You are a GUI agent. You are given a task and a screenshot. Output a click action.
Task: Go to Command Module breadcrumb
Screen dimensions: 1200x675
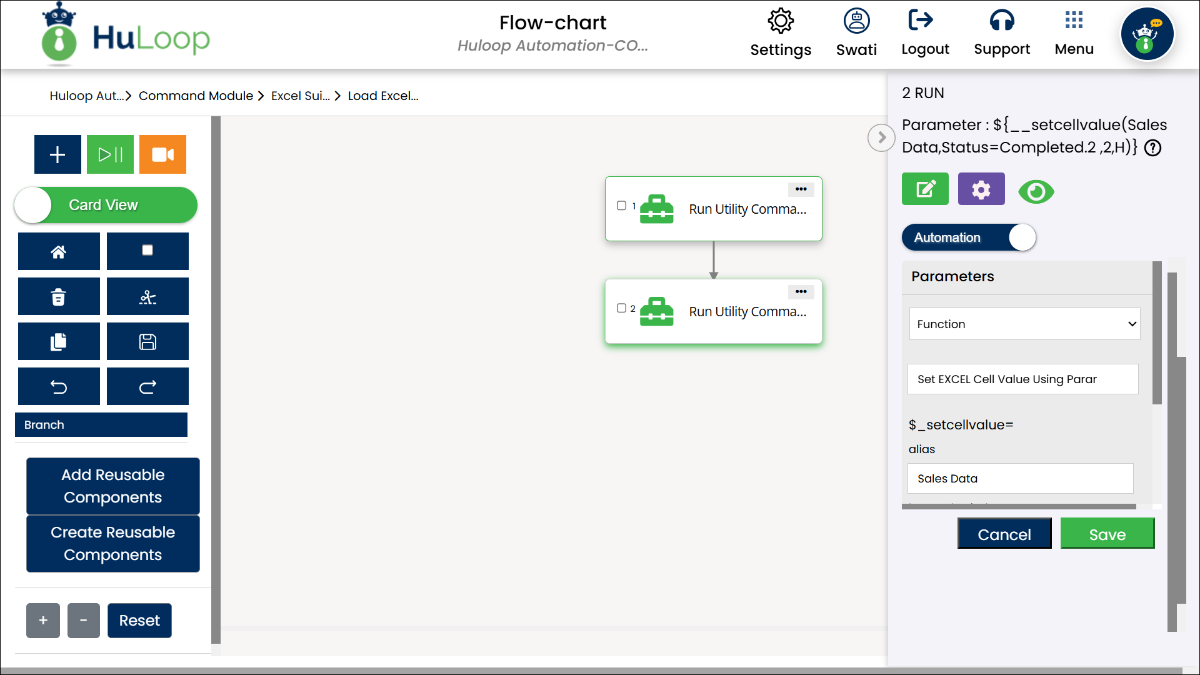click(x=196, y=96)
